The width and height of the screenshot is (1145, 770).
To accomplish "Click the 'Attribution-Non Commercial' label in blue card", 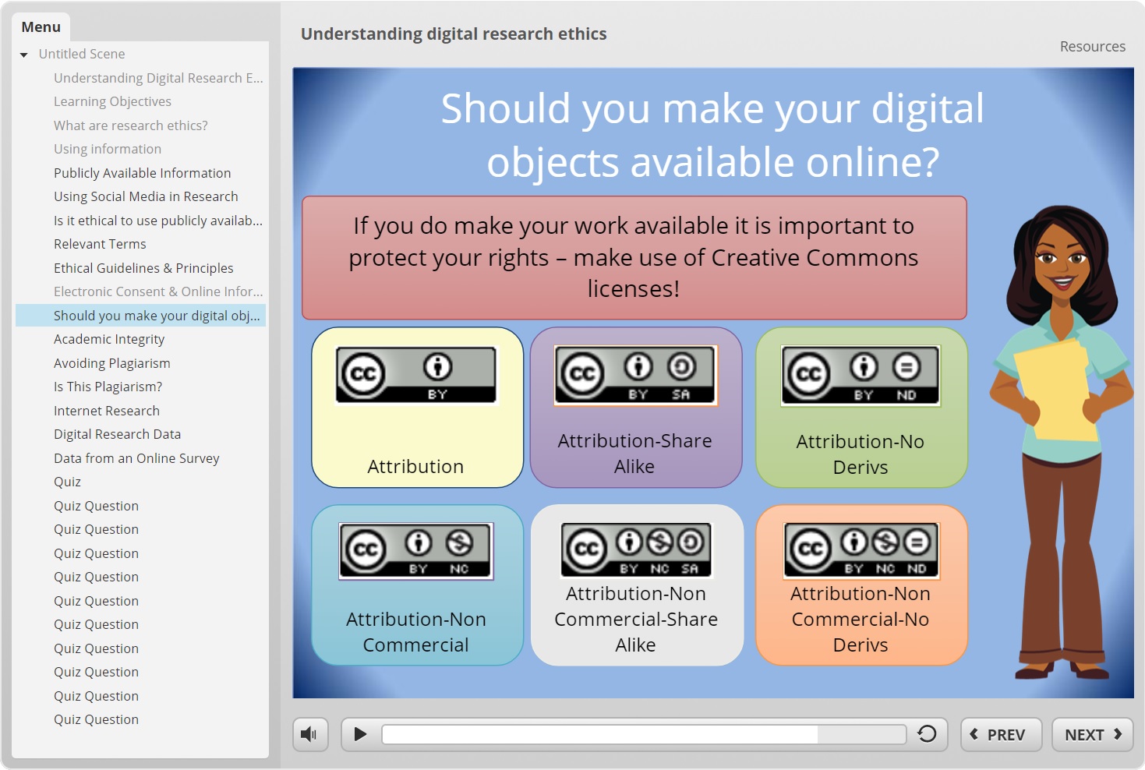I will 416,632.
